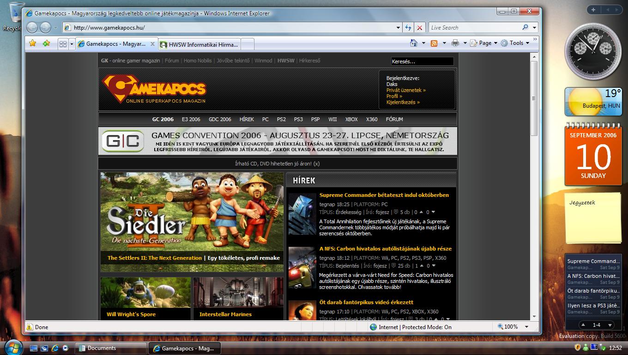Switch to HWSW Informatikai Hírmagazin tab
This screenshot has height=355, width=628.
coord(199,44)
